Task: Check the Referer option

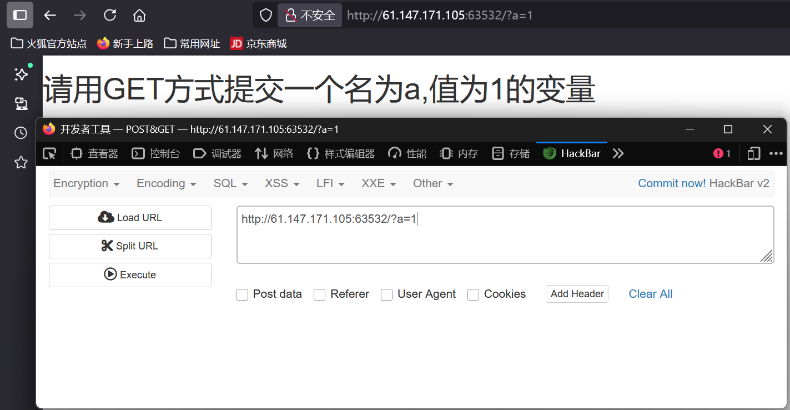Action: tap(320, 295)
